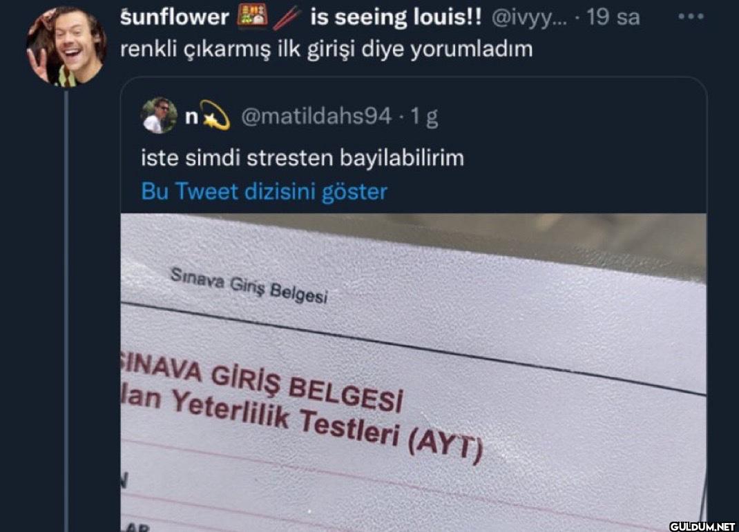Open quoted tweet 'iste simdi stresten bayilabilirim'
Image resolution: width=739 pixels, height=532 pixels.
pos(303,158)
